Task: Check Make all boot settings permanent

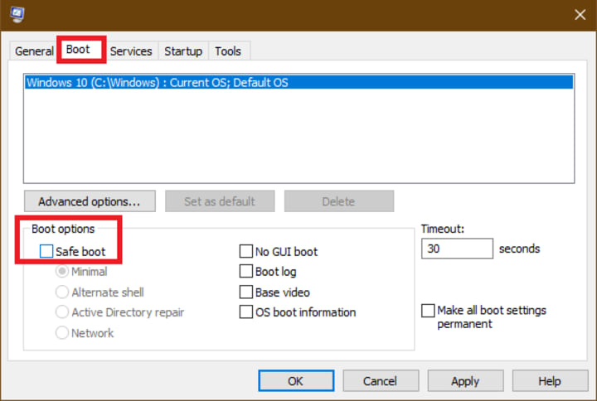Action: 428,311
